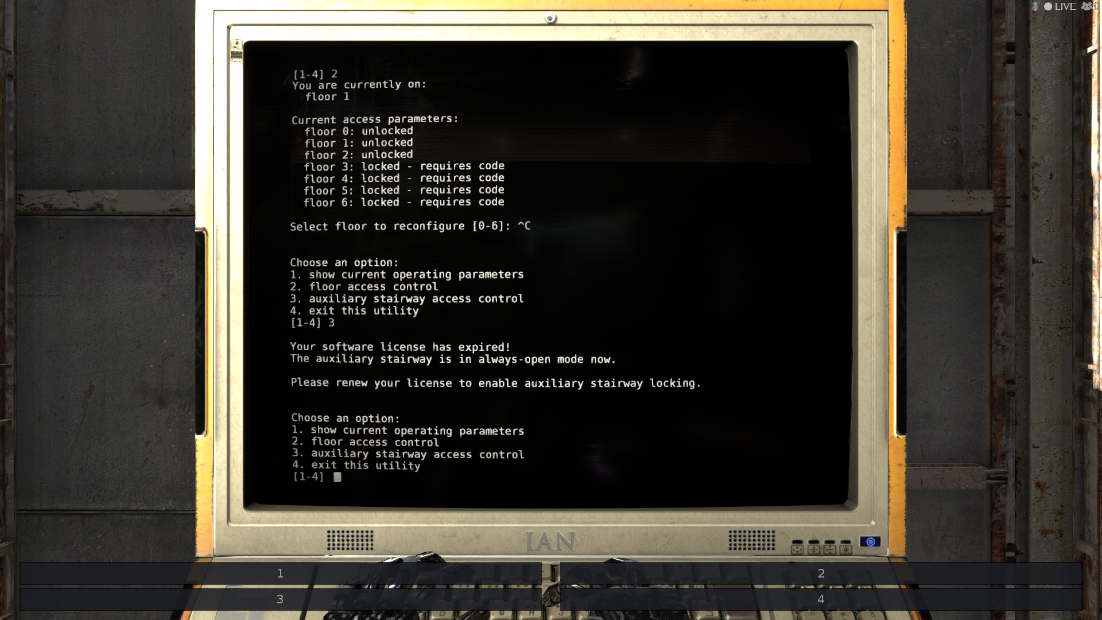Click the muted microphone broadcast icon
1102x620 pixels.
(1035, 6)
